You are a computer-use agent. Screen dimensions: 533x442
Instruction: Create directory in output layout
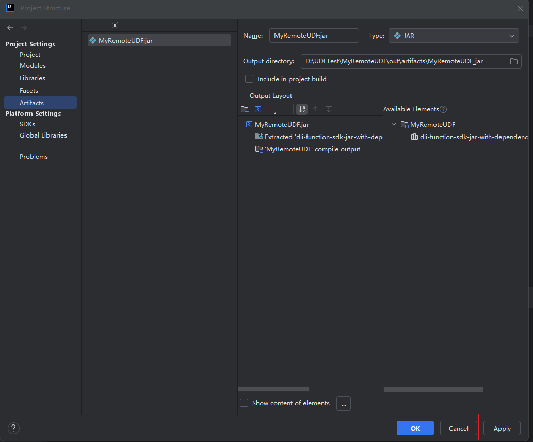(245, 109)
